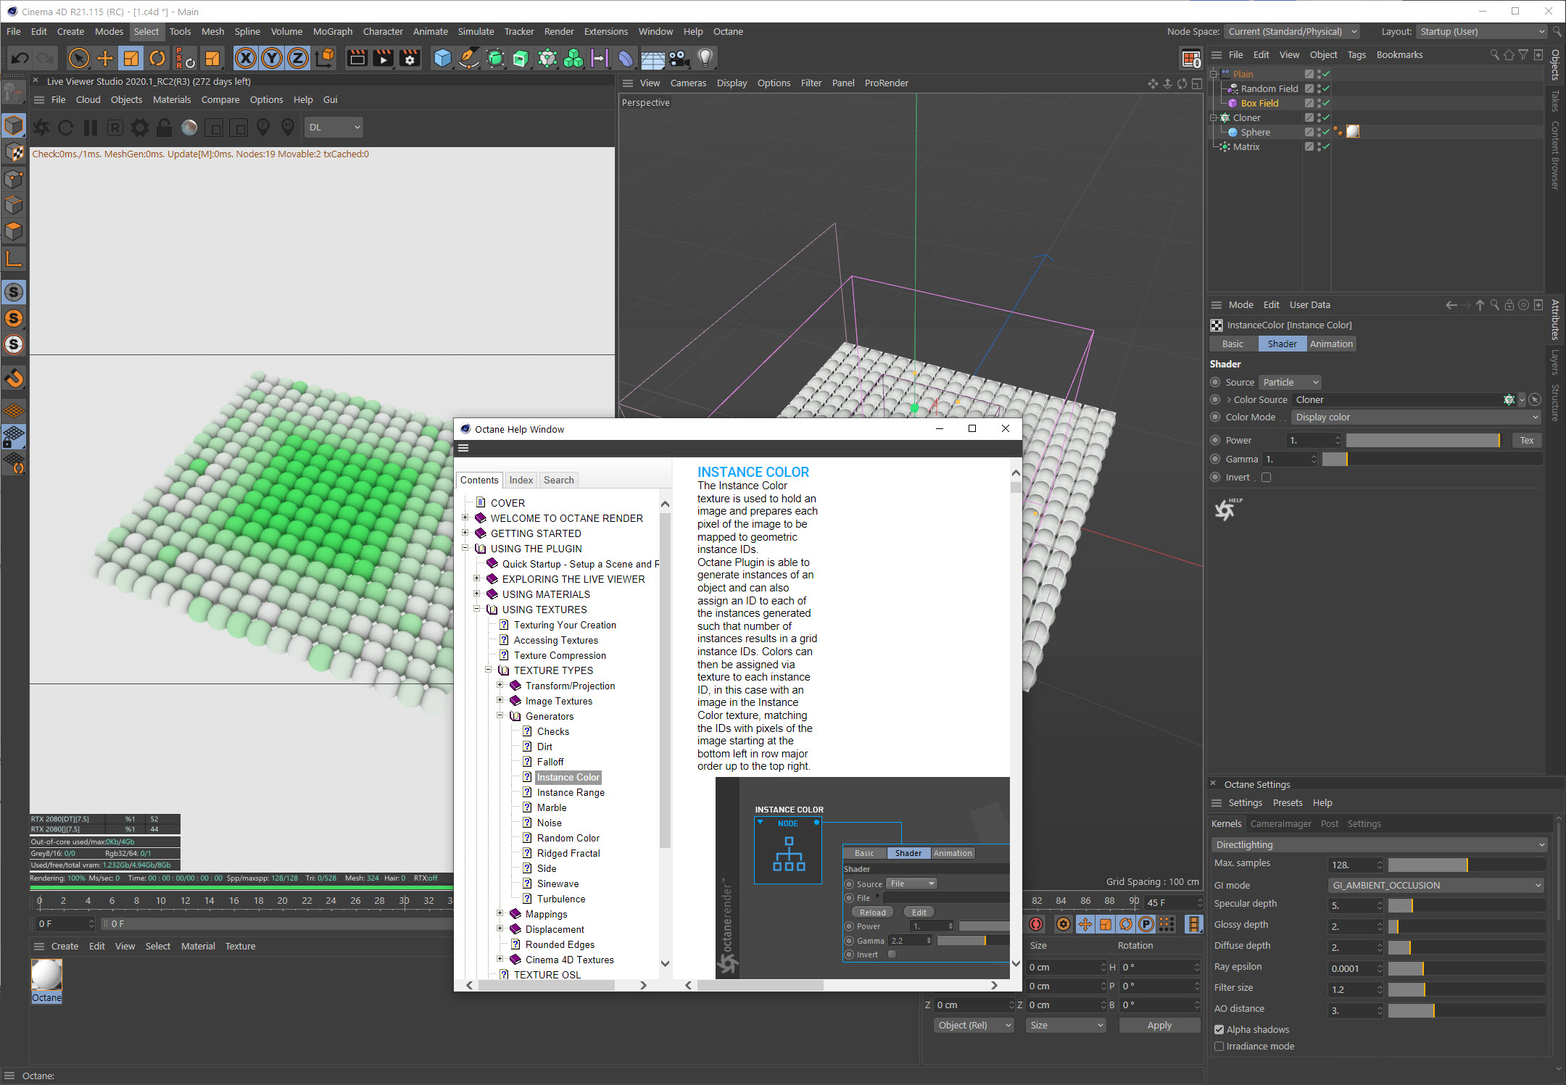This screenshot has width=1566, height=1085.
Task: Click the Apply button
Action: [1159, 1025]
